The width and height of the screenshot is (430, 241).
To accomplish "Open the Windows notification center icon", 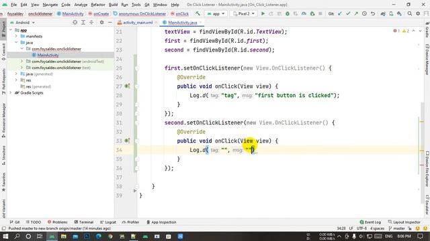I will pyautogui.click(x=421, y=236).
